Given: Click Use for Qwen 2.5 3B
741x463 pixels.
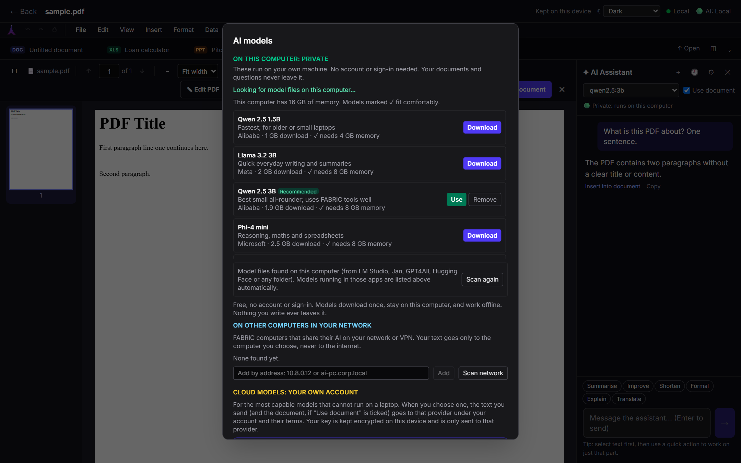Looking at the screenshot, I should click(456, 200).
